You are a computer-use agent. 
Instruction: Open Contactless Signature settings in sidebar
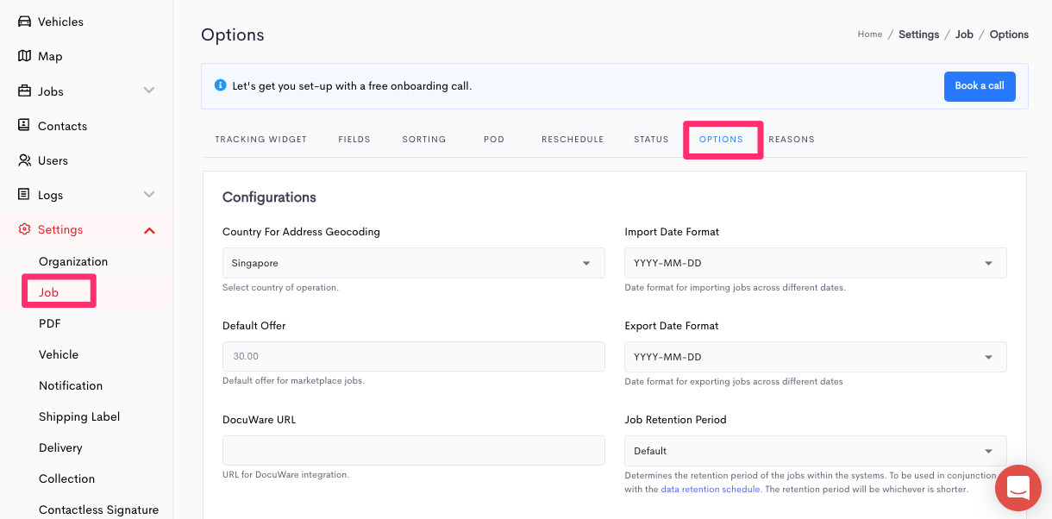coord(98,510)
